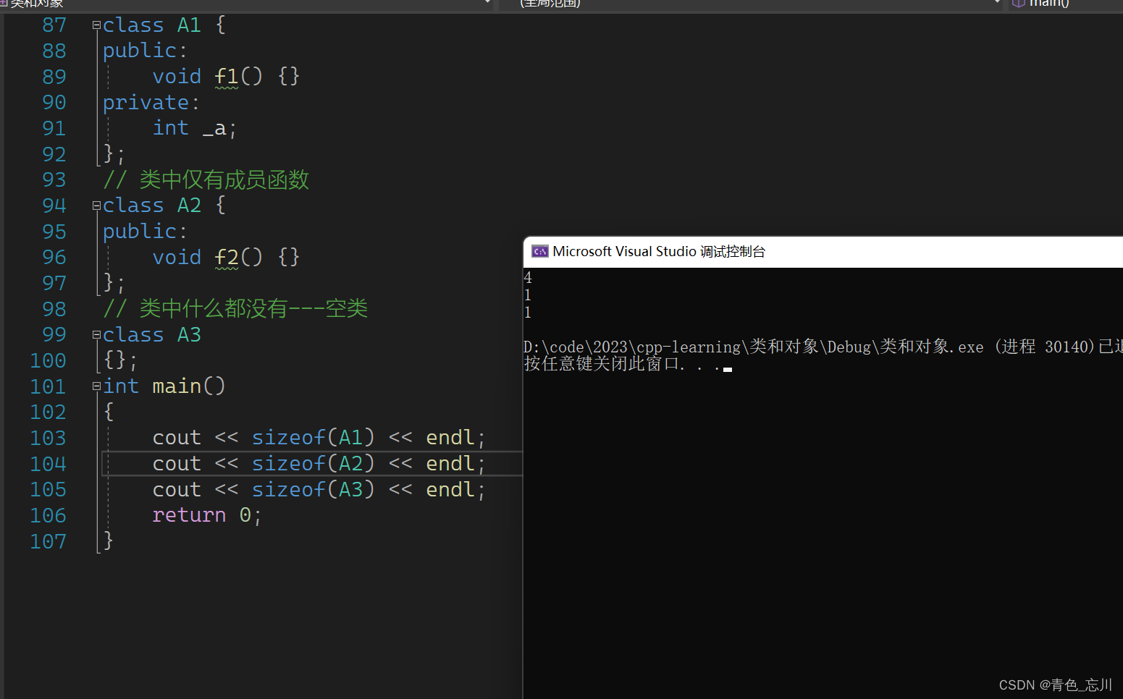Image resolution: width=1123 pixels, height=699 pixels.
Task: Click the exe path line in console
Action: (823, 347)
